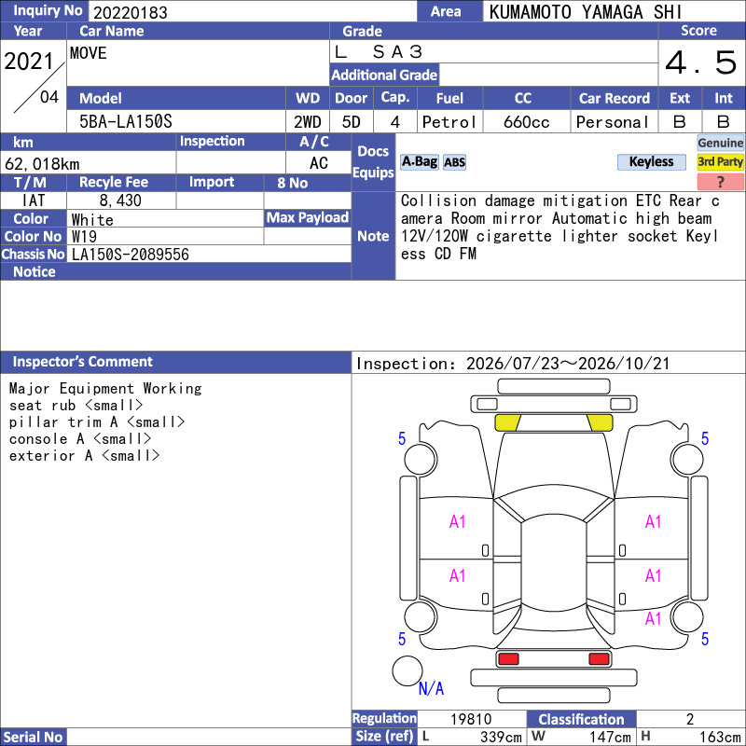Click the red question mark badge
Image resolution: width=746 pixels, height=746 pixels.
coord(720,182)
